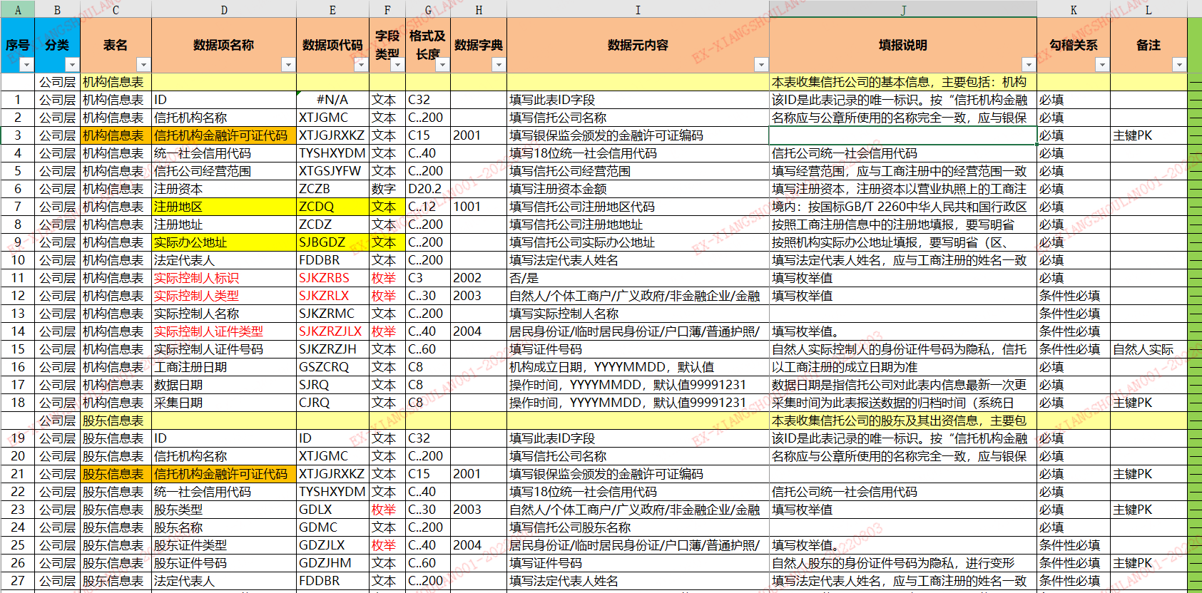Click the 股东名称 cell

point(224,527)
